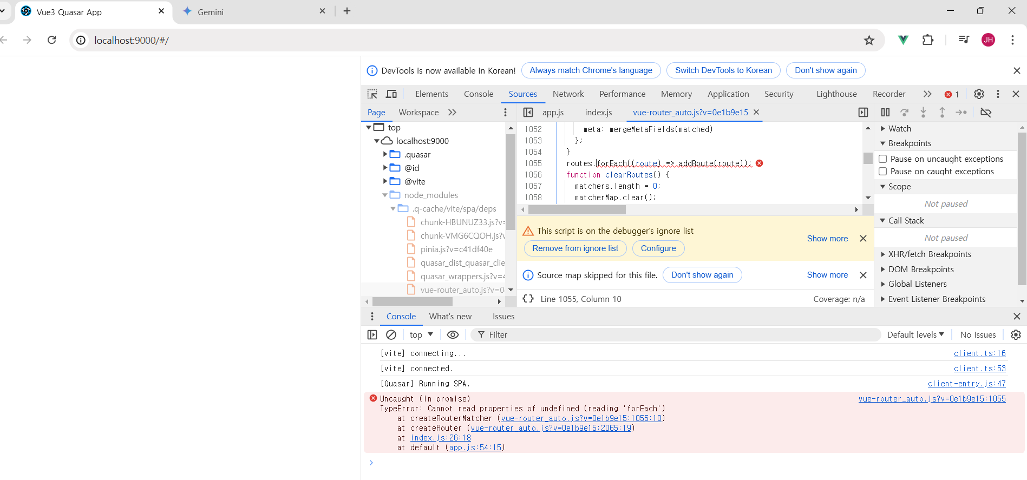Open the Application tab
1027x480 pixels.
728,94
